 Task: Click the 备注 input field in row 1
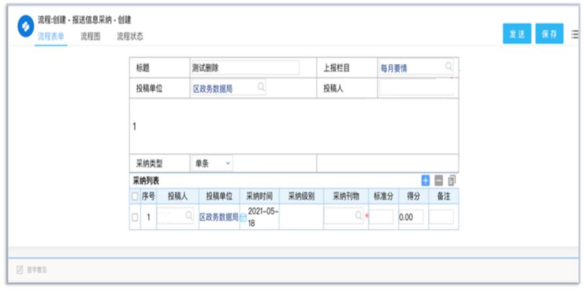[x=442, y=217]
